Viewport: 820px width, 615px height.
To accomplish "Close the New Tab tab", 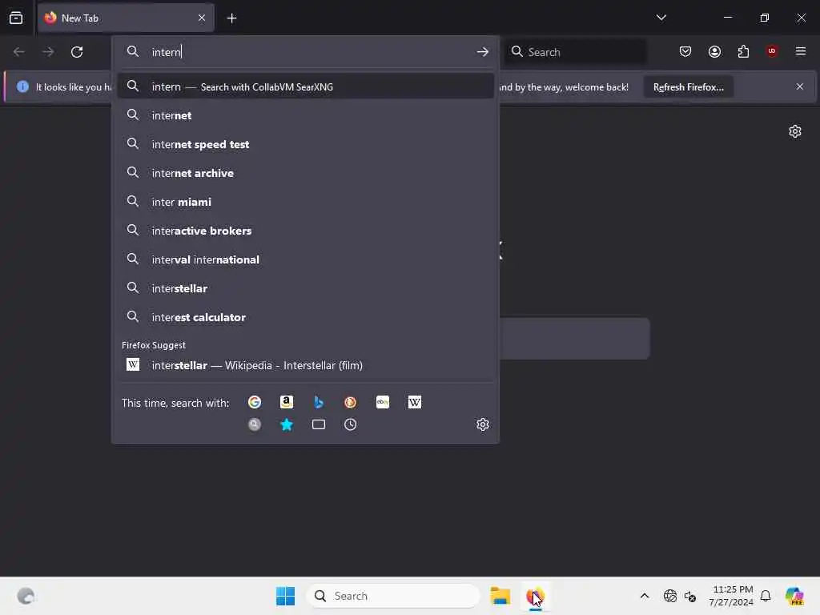I will pos(202,18).
